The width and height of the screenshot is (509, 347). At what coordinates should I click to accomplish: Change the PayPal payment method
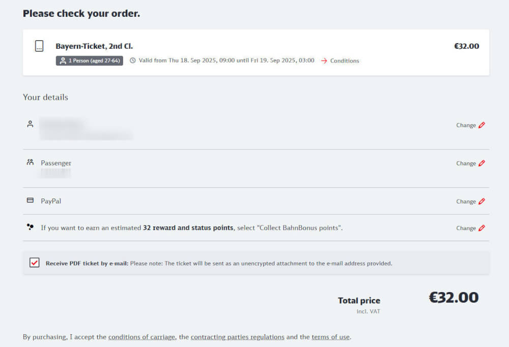point(466,201)
